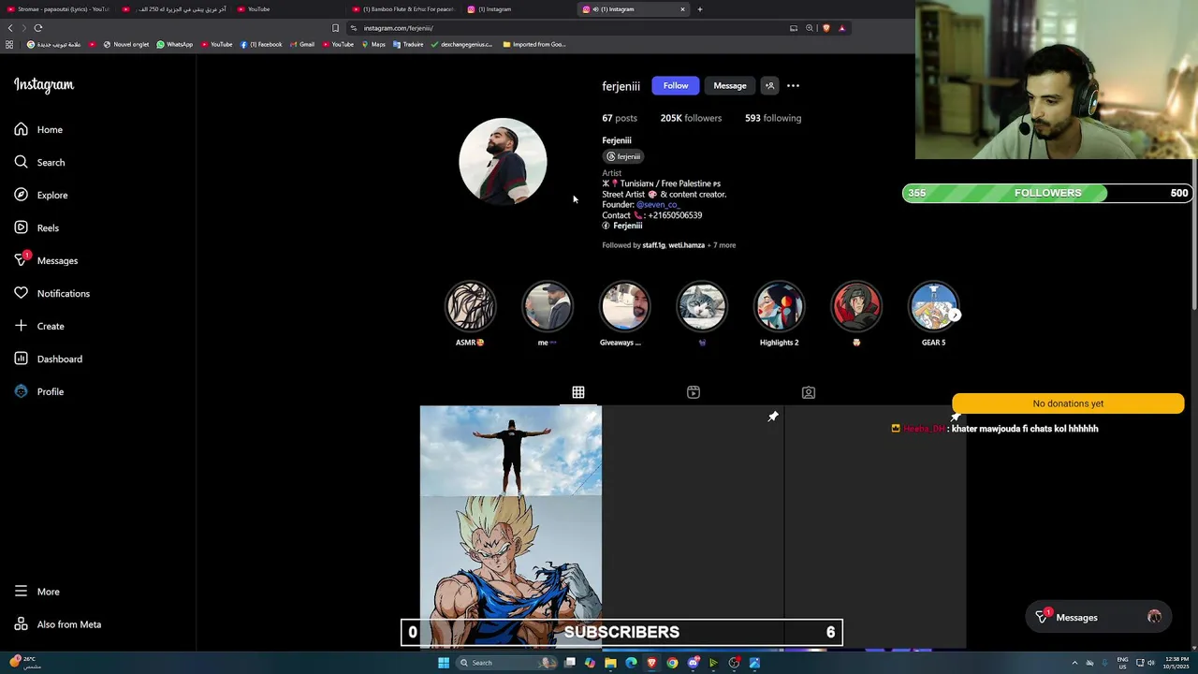Open the GEAR 5 story highlight
Screen dimensions: 1198x674
click(933, 307)
